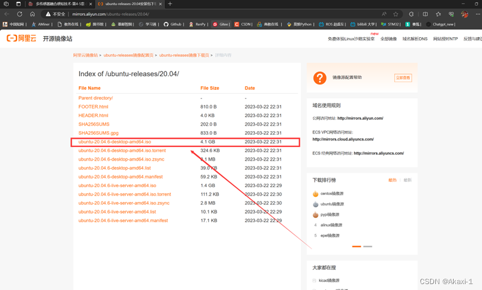Open ubuntu-20.04.6-live-server-amd64.list
Image resolution: width=482 pixels, height=290 pixels.
[x=117, y=212]
